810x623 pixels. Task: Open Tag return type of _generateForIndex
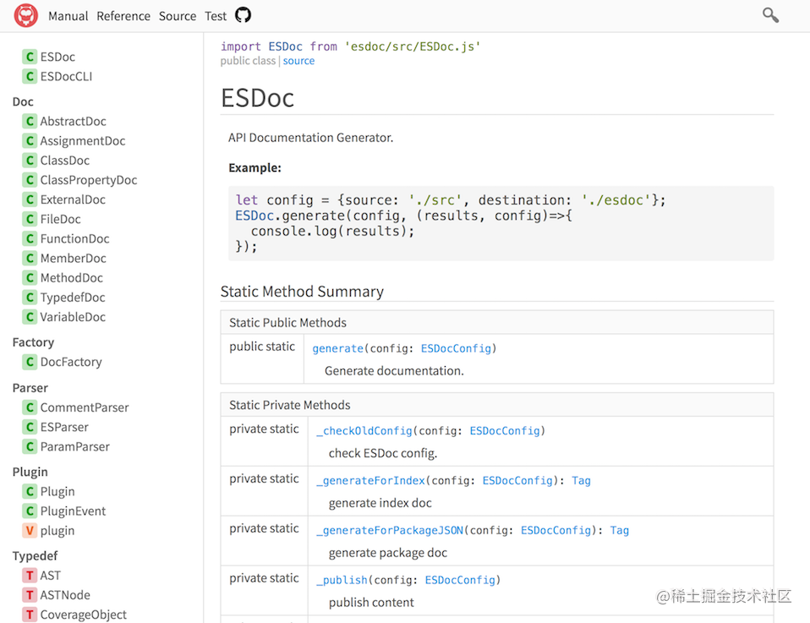[581, 481]
